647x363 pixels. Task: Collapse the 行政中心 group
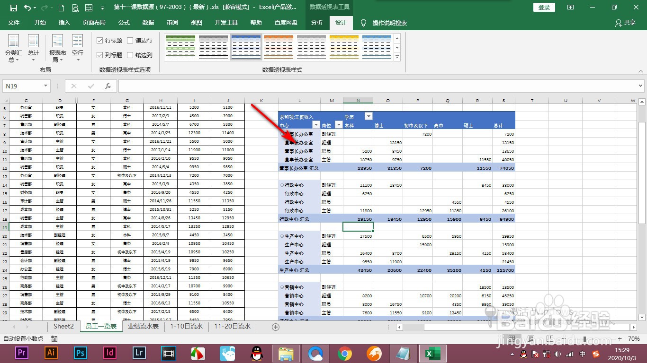click(282, 185)
